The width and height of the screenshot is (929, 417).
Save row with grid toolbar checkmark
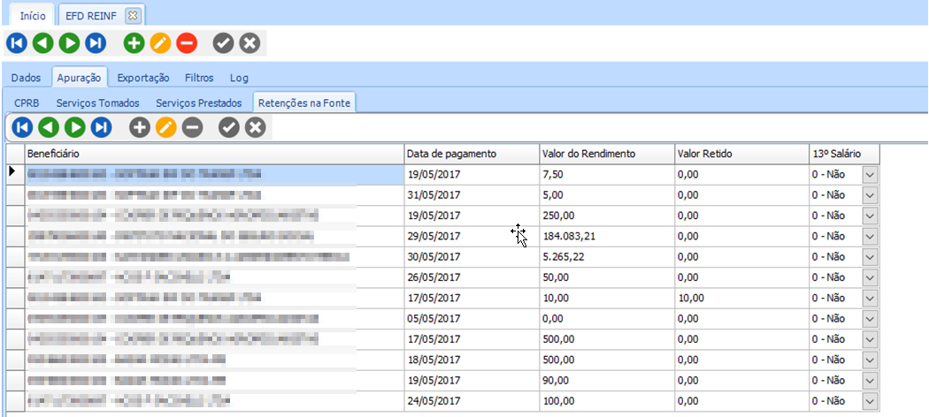pyautogui.click(x=229, y=127)
